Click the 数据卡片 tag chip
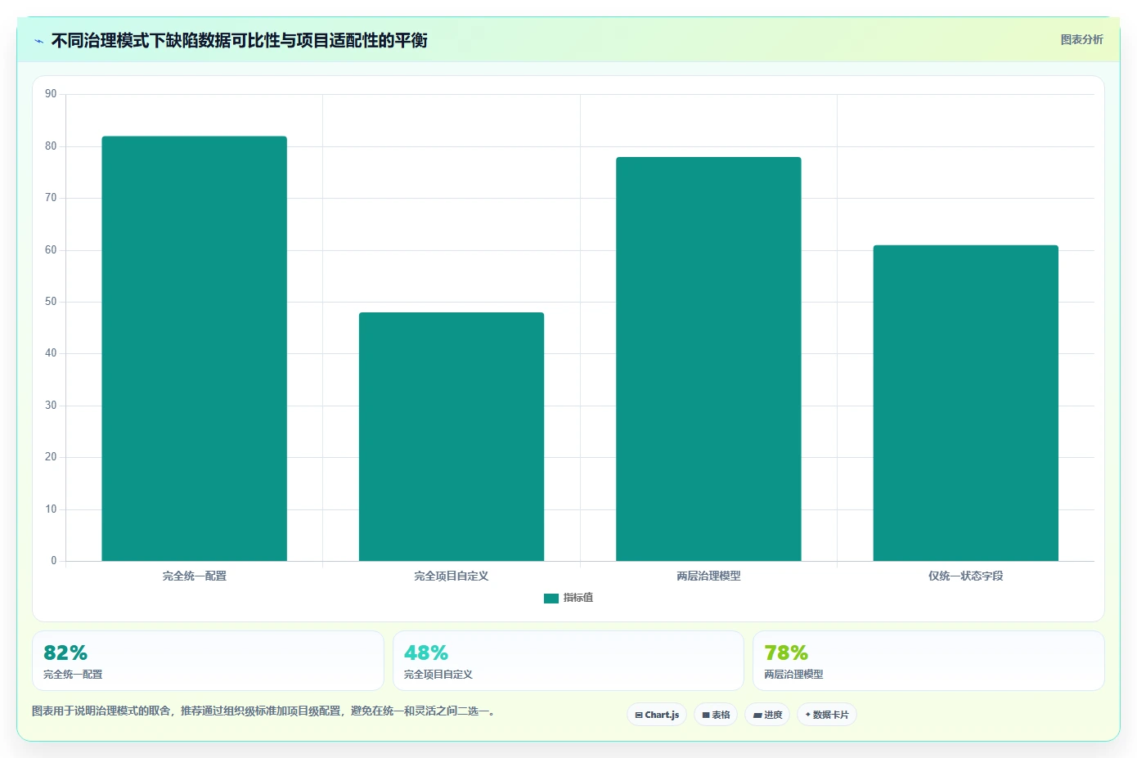This screenshot has width=1137, height=758. coord(827,715)
